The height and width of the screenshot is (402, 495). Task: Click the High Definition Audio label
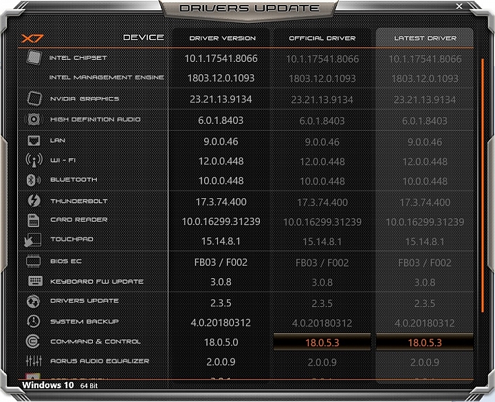click(x=96, y=120)
